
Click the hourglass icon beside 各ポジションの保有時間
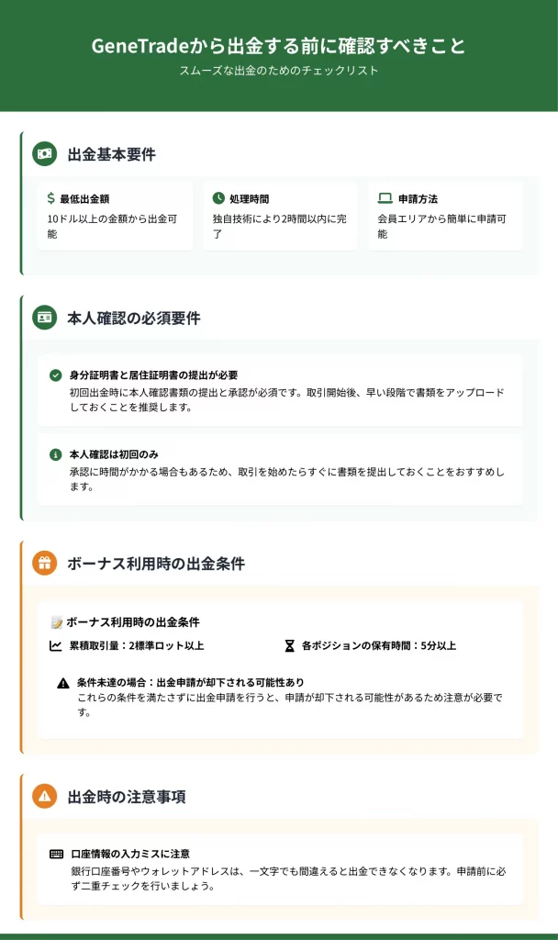290,645
